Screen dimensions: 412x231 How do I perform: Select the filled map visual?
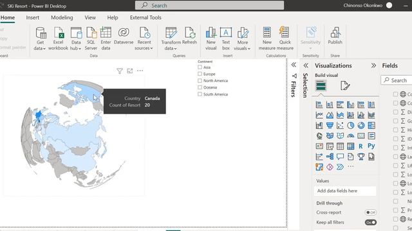coord(330,135)
